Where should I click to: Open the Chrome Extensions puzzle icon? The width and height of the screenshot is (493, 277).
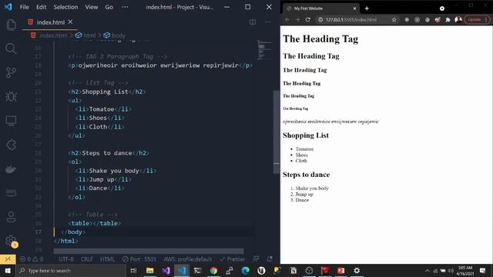(448, 19)
